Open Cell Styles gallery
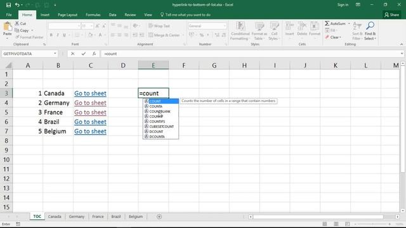This screenshot has width=406, height=228. pos(274,31)
